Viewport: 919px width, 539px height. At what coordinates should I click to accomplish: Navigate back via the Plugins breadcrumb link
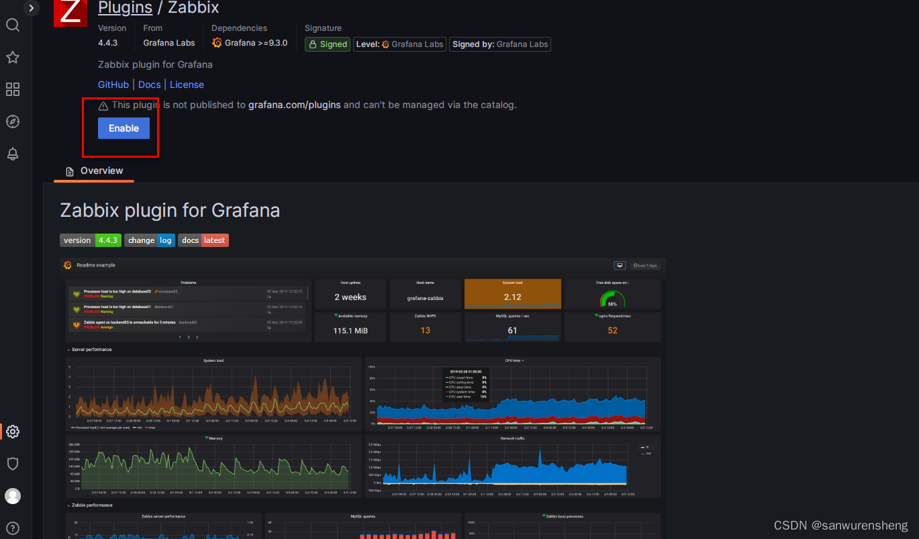(126, 8)
